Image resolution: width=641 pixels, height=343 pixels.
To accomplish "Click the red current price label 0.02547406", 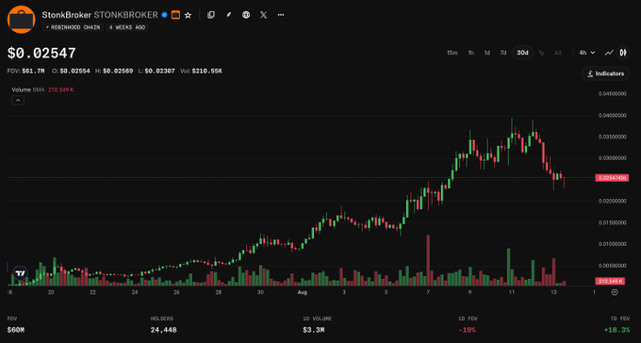I will [613, 178].
